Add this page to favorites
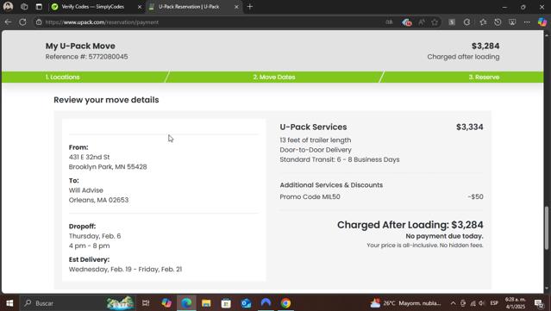551x311 pixels. [435, 22]
